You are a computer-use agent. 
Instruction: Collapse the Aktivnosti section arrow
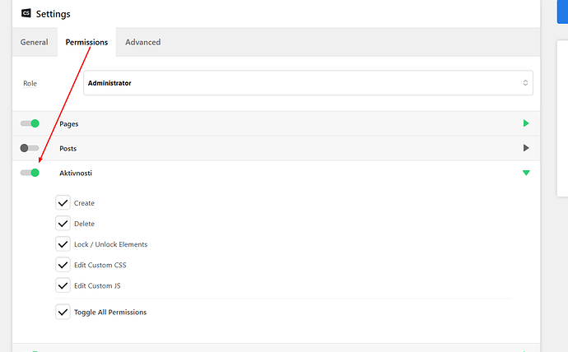coord(526,173)
